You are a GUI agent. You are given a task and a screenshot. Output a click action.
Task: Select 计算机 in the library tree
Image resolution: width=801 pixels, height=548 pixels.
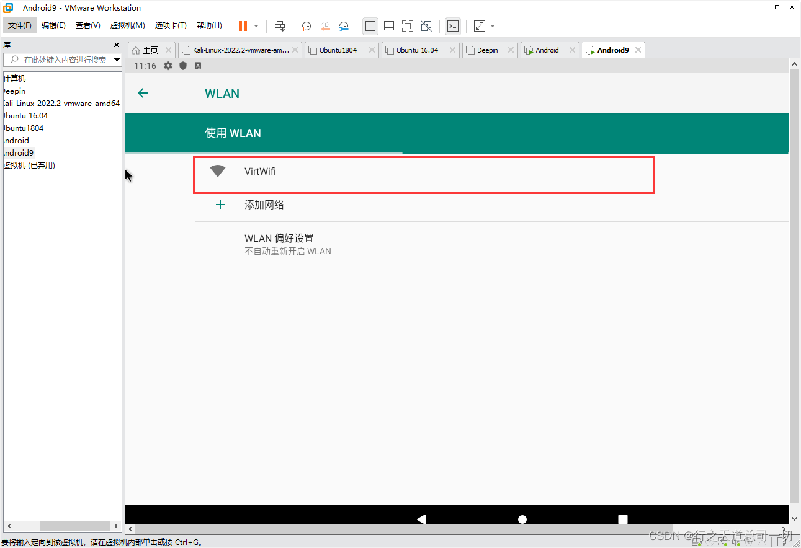[x=15, y=79]
